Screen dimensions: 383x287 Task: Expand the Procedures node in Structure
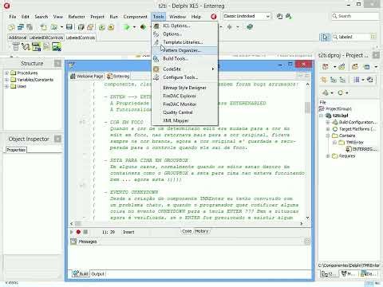6,73
